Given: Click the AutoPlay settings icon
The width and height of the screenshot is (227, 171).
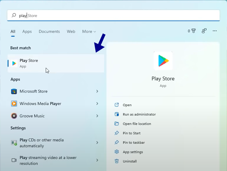Looking at the screenshot, I should 14,143.
